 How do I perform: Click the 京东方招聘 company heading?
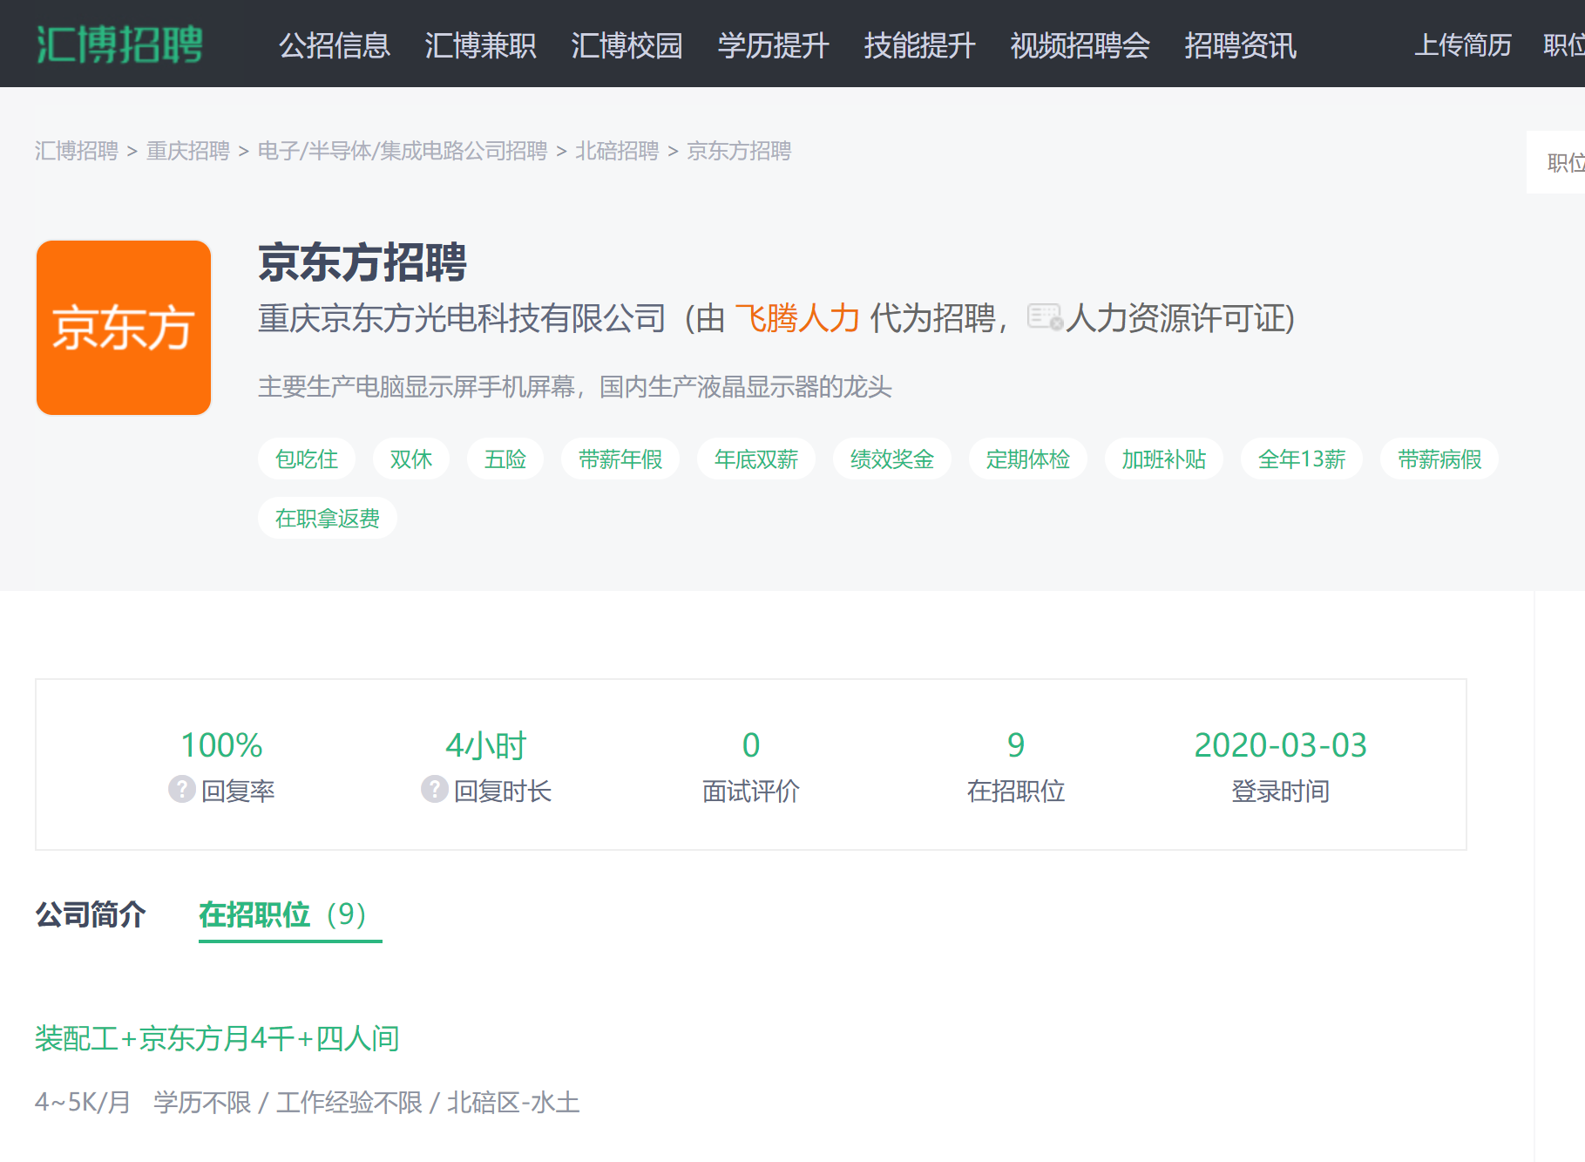362,262
